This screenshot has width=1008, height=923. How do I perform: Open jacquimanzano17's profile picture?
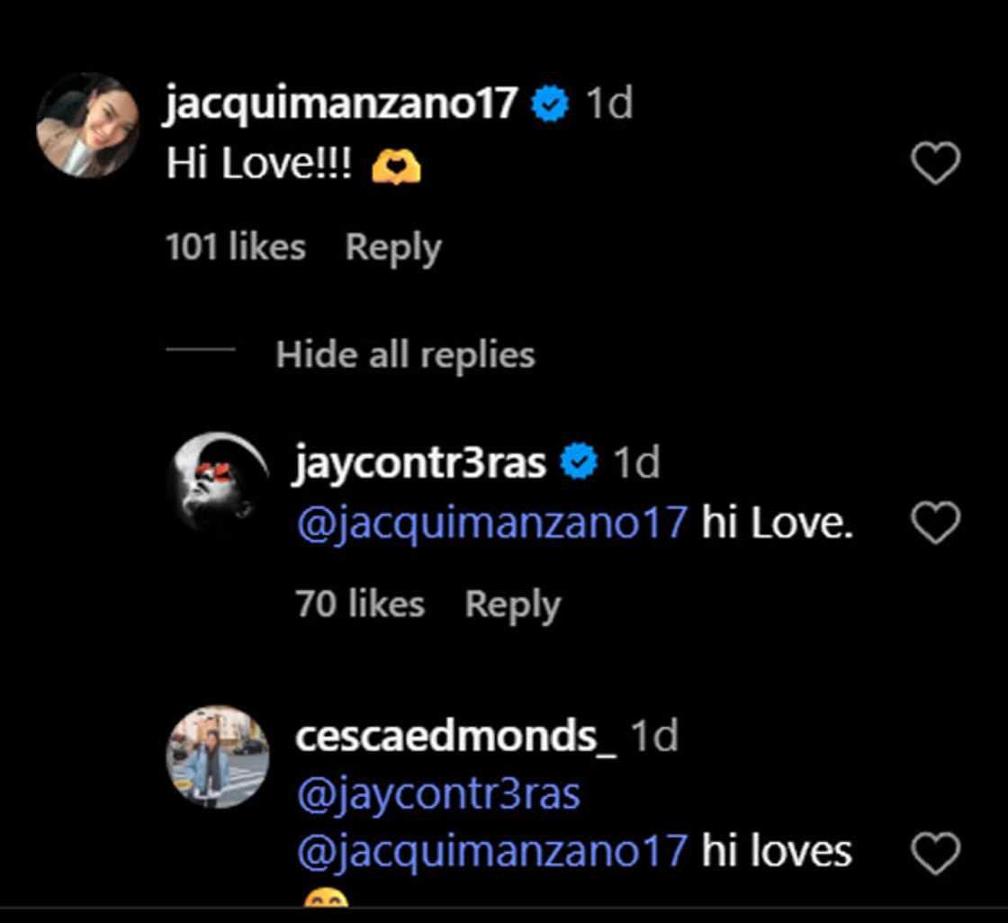87,125
